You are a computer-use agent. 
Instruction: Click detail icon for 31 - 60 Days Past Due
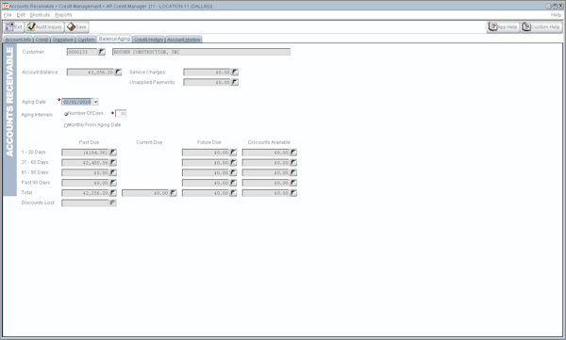point(113,163)
